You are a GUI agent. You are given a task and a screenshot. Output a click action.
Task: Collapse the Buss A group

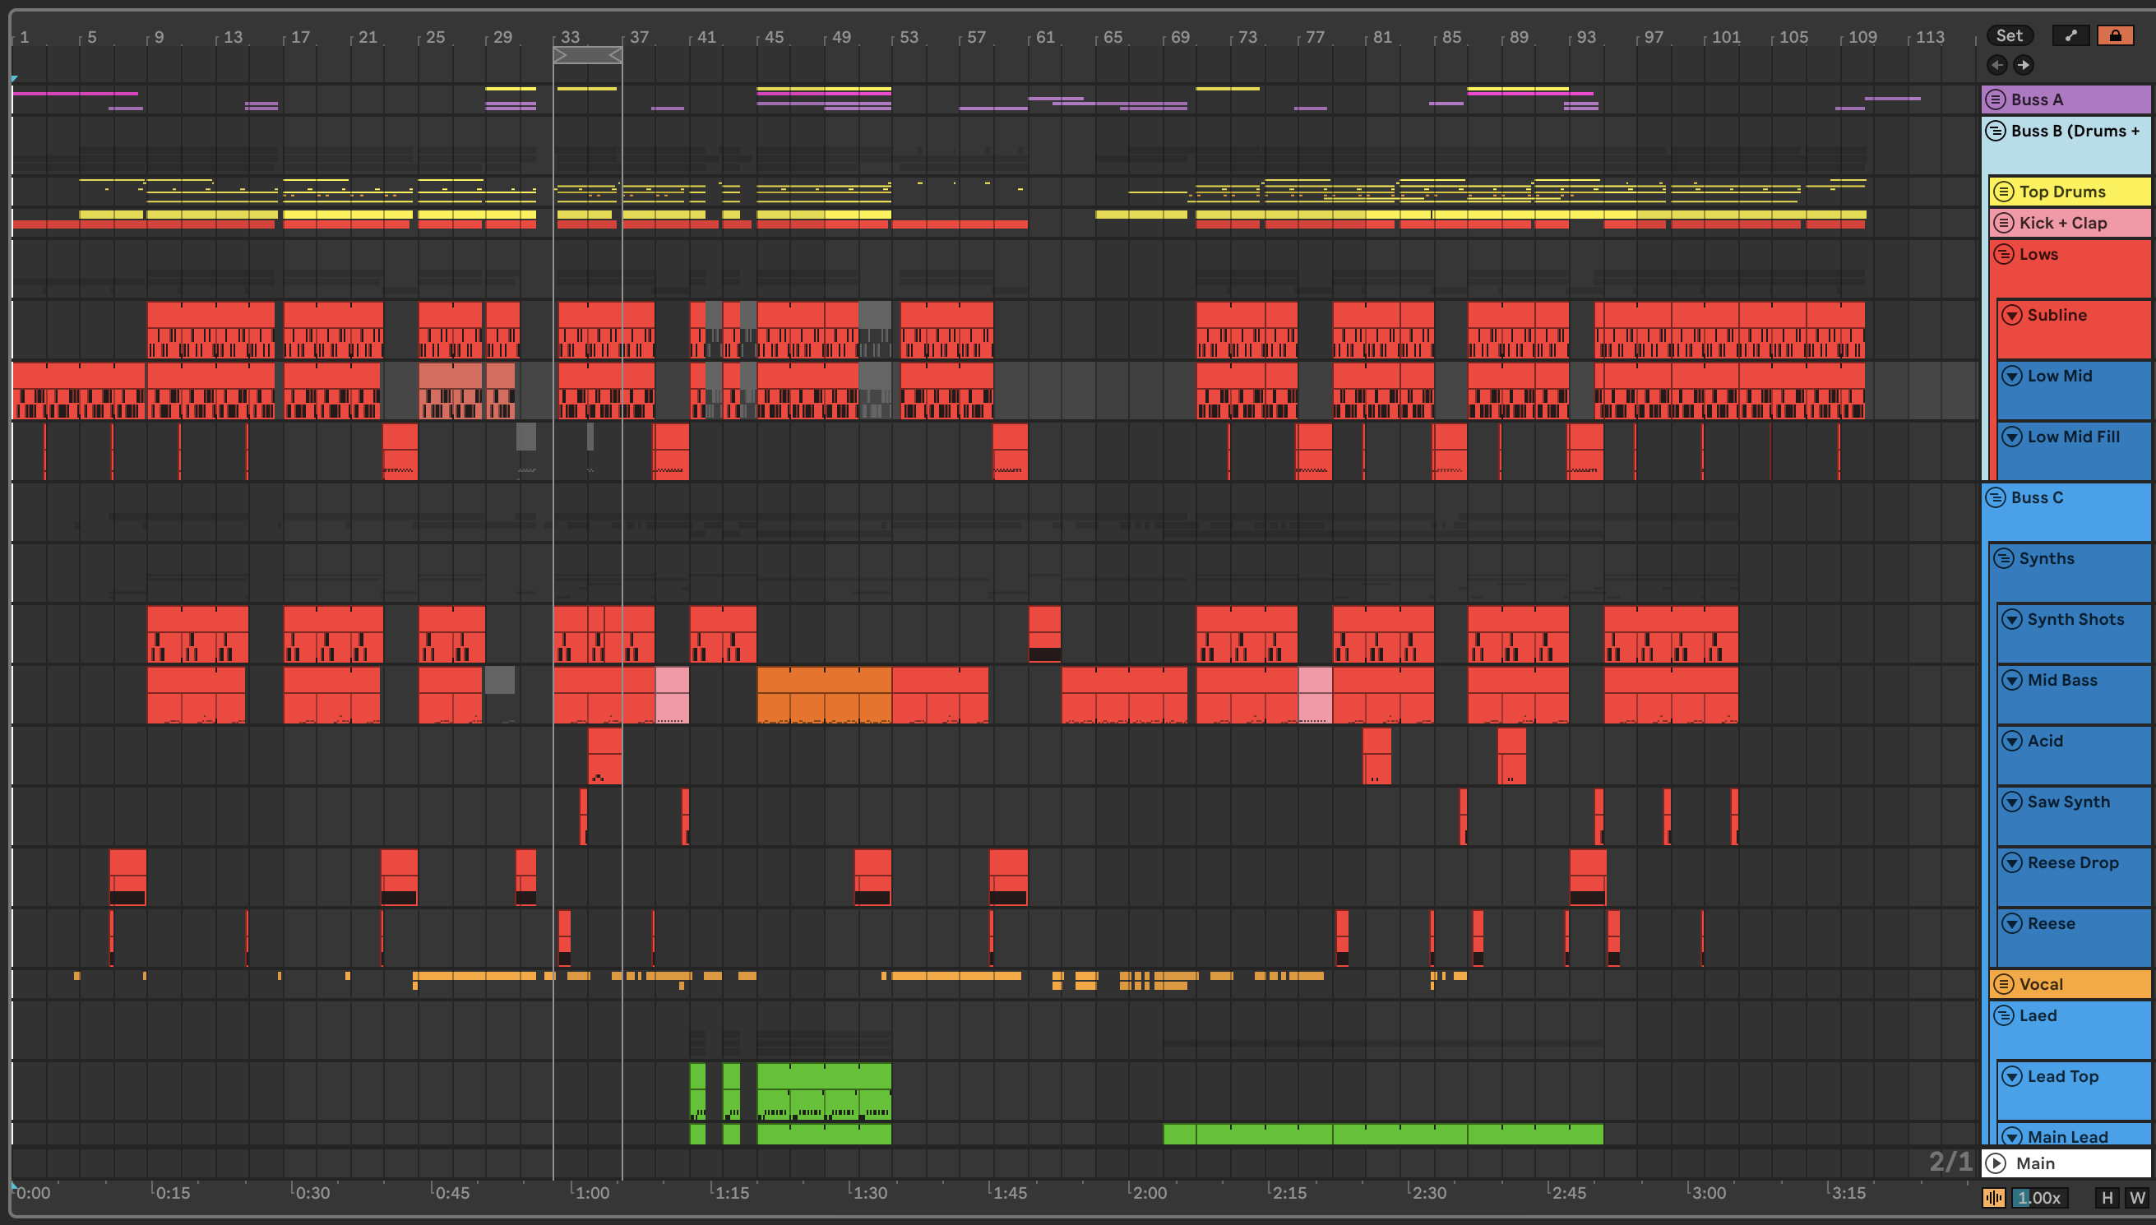(x=1996, y=99)
